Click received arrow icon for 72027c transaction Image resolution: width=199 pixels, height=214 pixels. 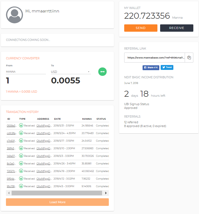point(21,171)
